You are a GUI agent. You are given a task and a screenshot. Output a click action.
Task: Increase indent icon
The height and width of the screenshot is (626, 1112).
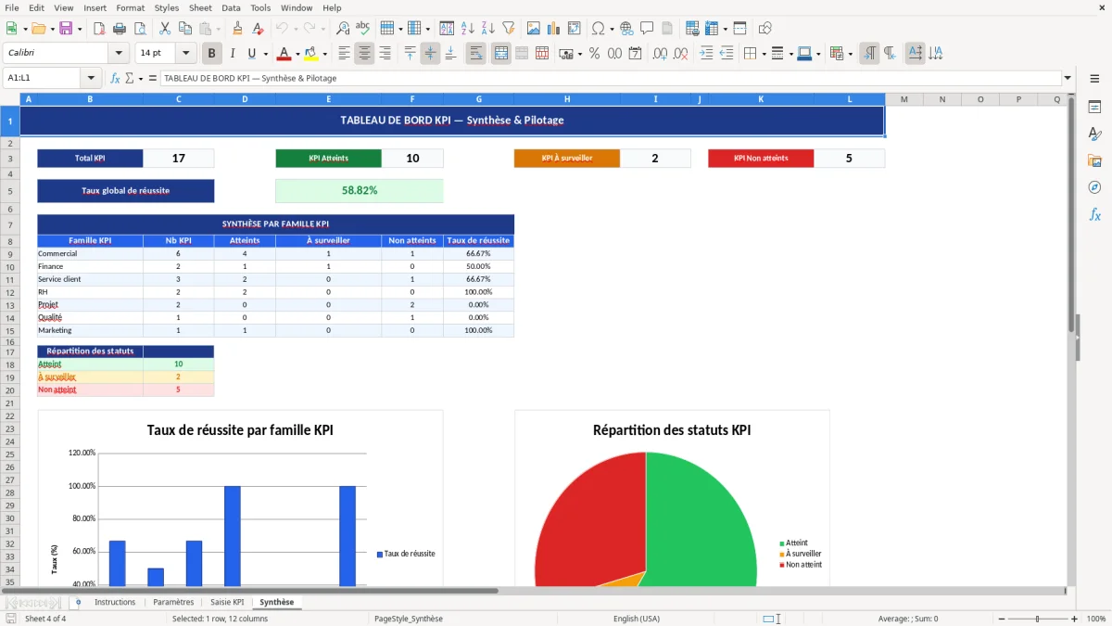pos(706,53)
